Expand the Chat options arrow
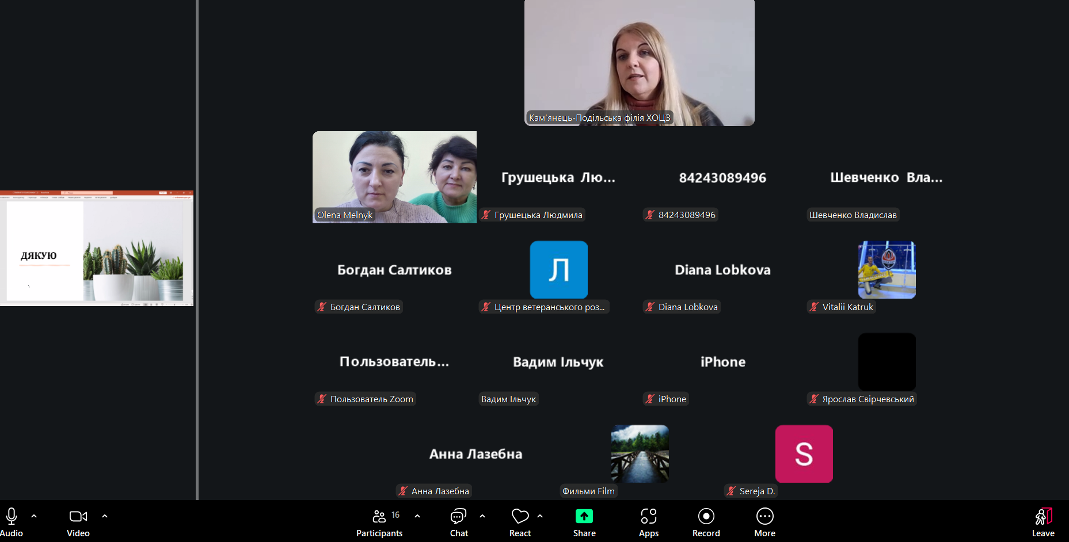This screenshot has height=542, width=1069. click(x=482, y=516)
